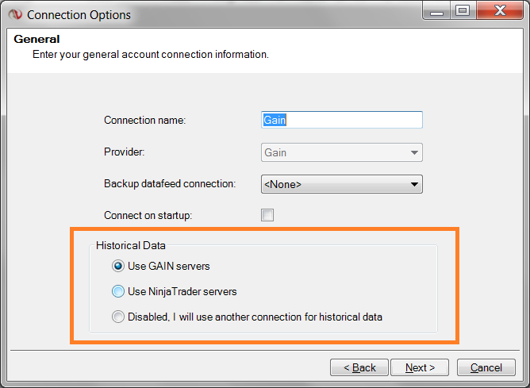Click the NinjaTrader logo in title bar
This screenshot has height=388, width=530.
14,14
